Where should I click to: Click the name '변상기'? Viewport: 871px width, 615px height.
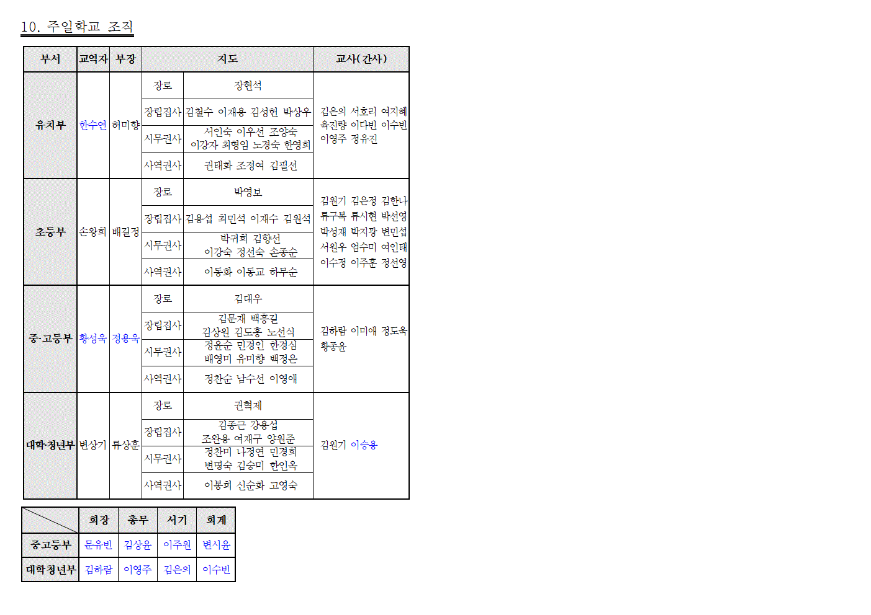tap(93, 445)
